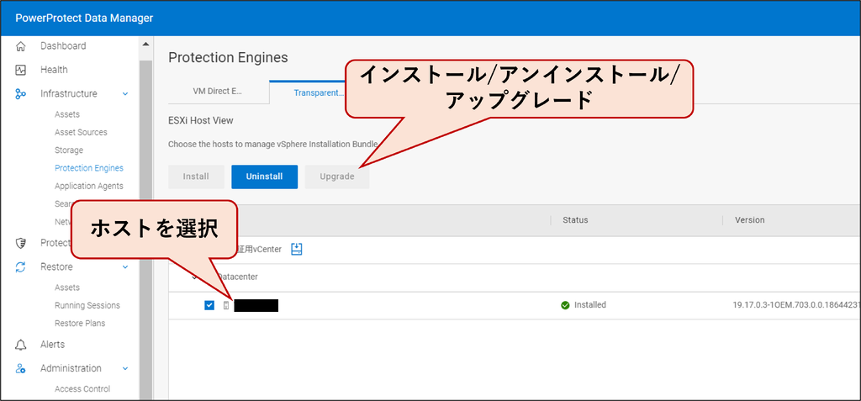Click the download icon beside vCenter
The image size is (861, 401).
[297, 250]
